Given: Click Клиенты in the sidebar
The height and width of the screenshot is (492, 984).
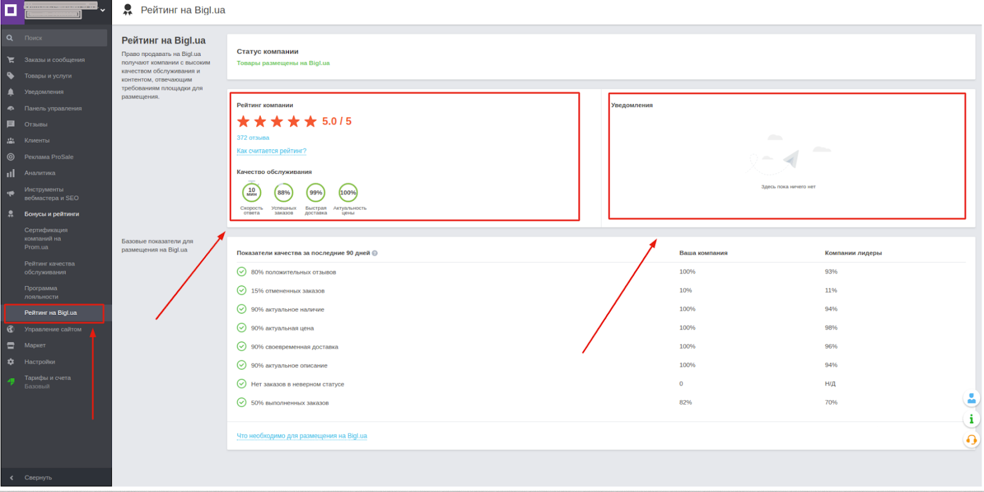Looking at the screenshot, I should 37,140.
